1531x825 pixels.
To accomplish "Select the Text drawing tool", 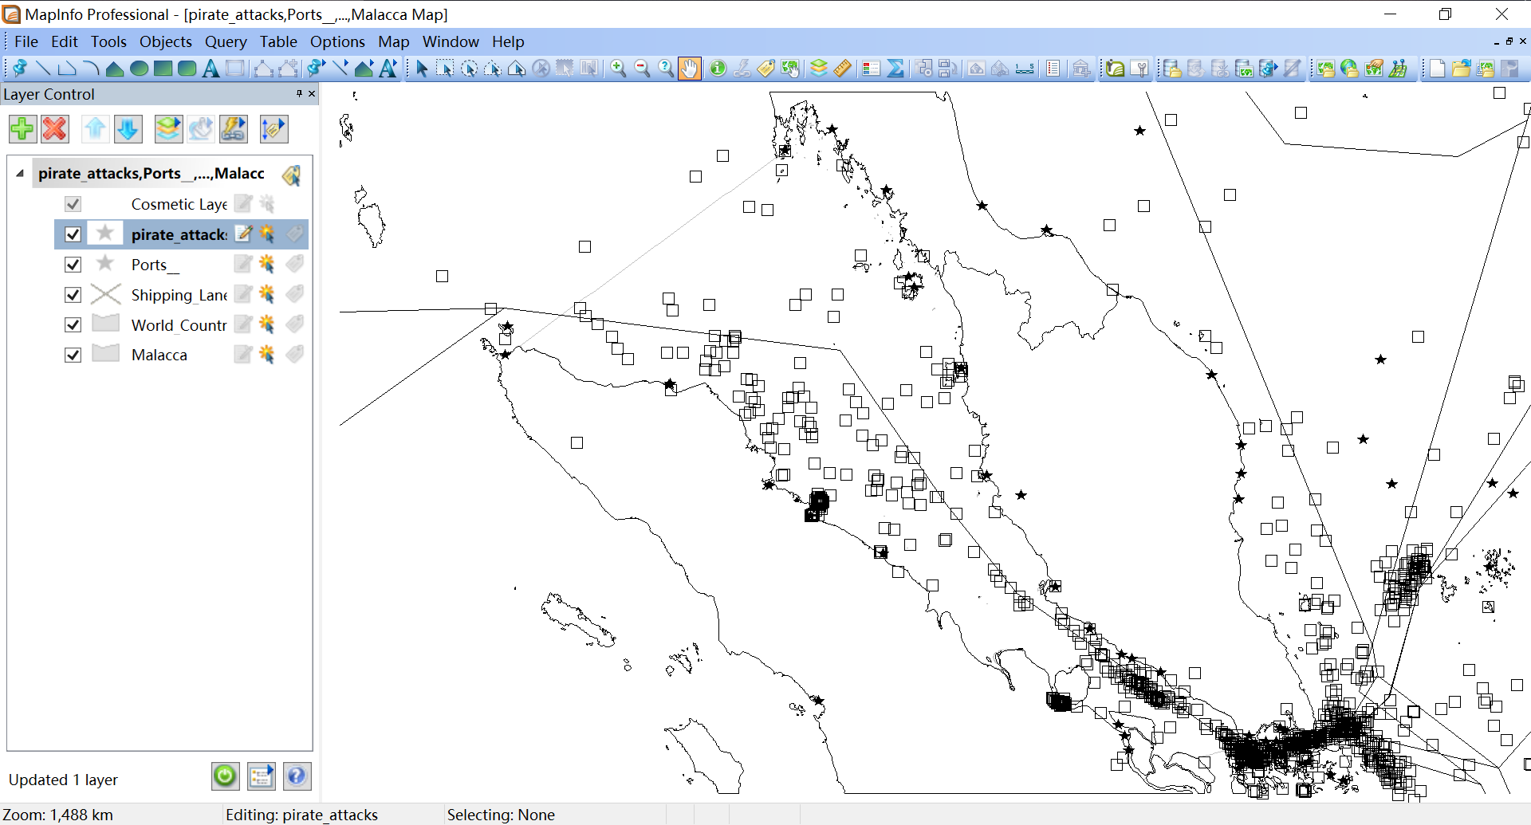I will [211, 69].
